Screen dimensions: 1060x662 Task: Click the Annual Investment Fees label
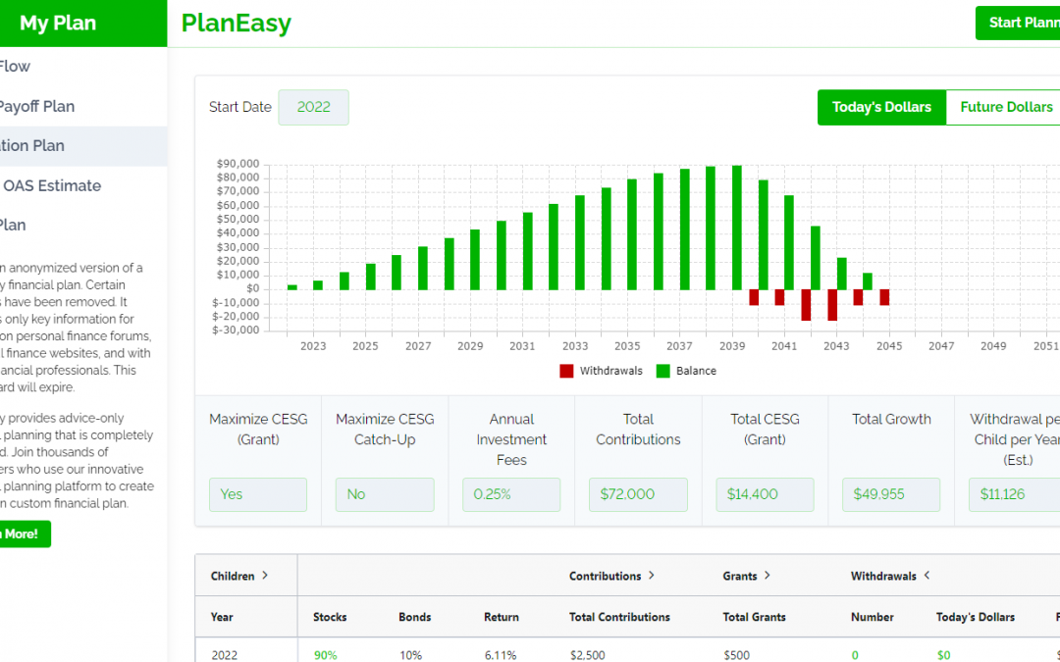coord(511,439)
